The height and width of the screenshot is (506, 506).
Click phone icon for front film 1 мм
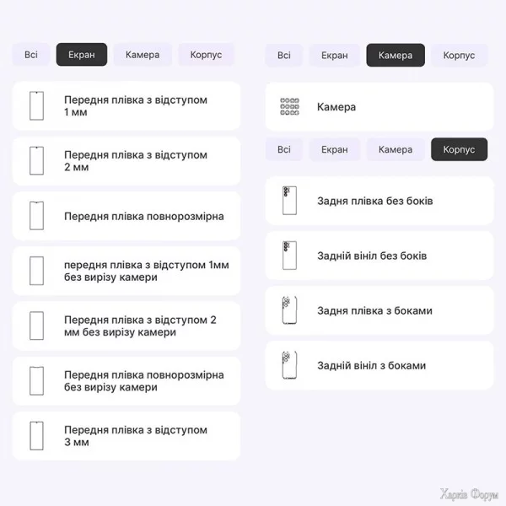(36, 105)
